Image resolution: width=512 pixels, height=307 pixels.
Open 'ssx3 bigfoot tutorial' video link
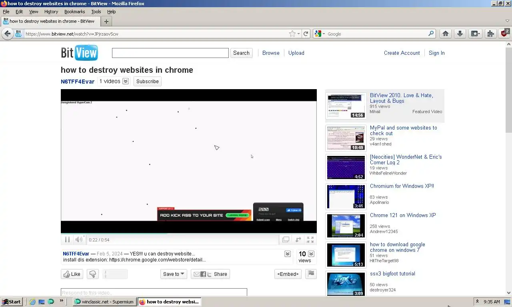pos(392,273)
